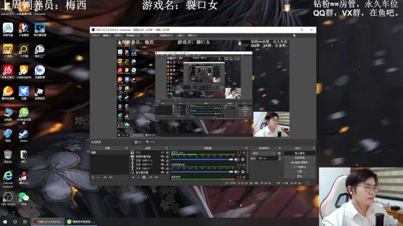Move the scene up in the Scenes list
Viewport: 403px width, 226px height.
pyautogui.click(x=105, y=177)
